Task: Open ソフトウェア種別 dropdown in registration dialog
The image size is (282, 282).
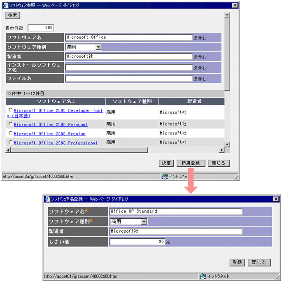Action: point(128,221)
